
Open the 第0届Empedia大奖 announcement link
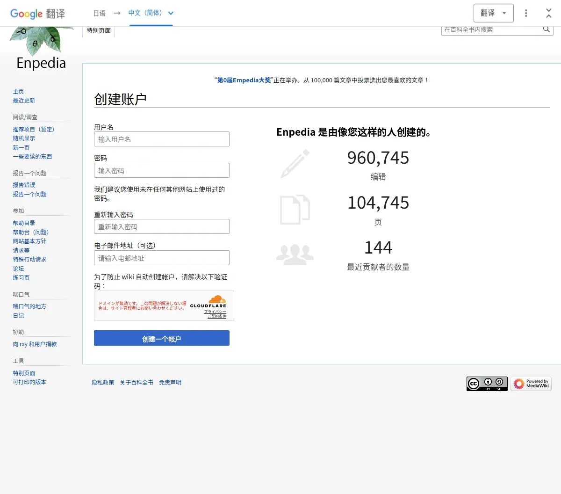point(244,80)
